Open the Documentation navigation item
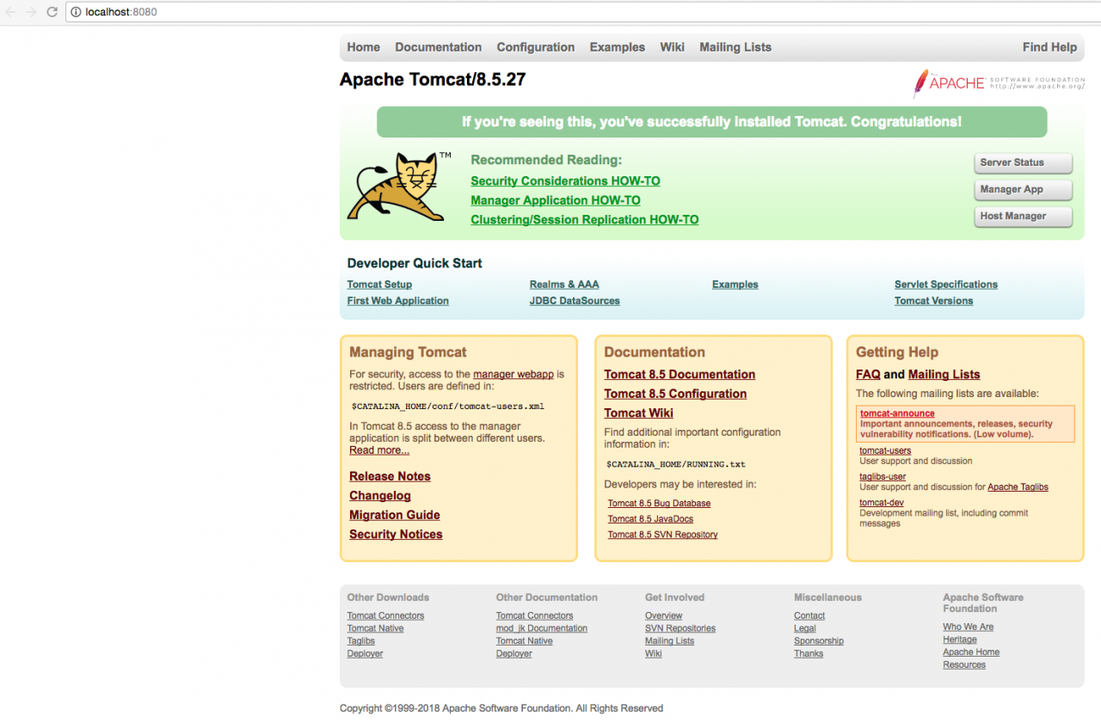Viewport: 1101px width, 728px height. (x=438, y=47)
